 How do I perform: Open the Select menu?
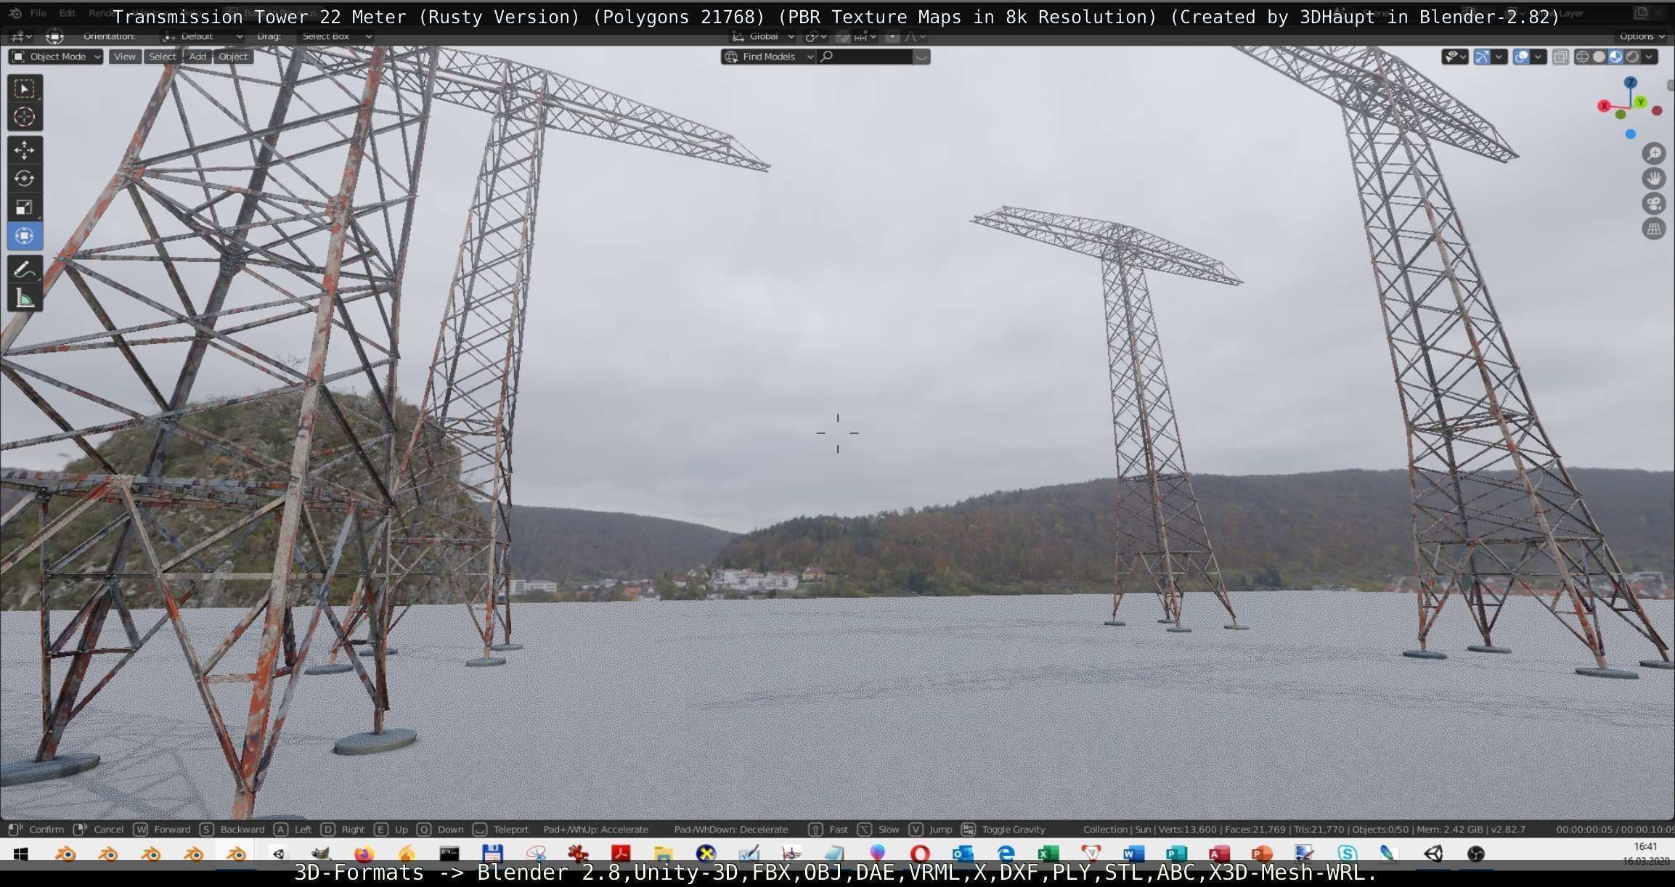pos(162,57)
